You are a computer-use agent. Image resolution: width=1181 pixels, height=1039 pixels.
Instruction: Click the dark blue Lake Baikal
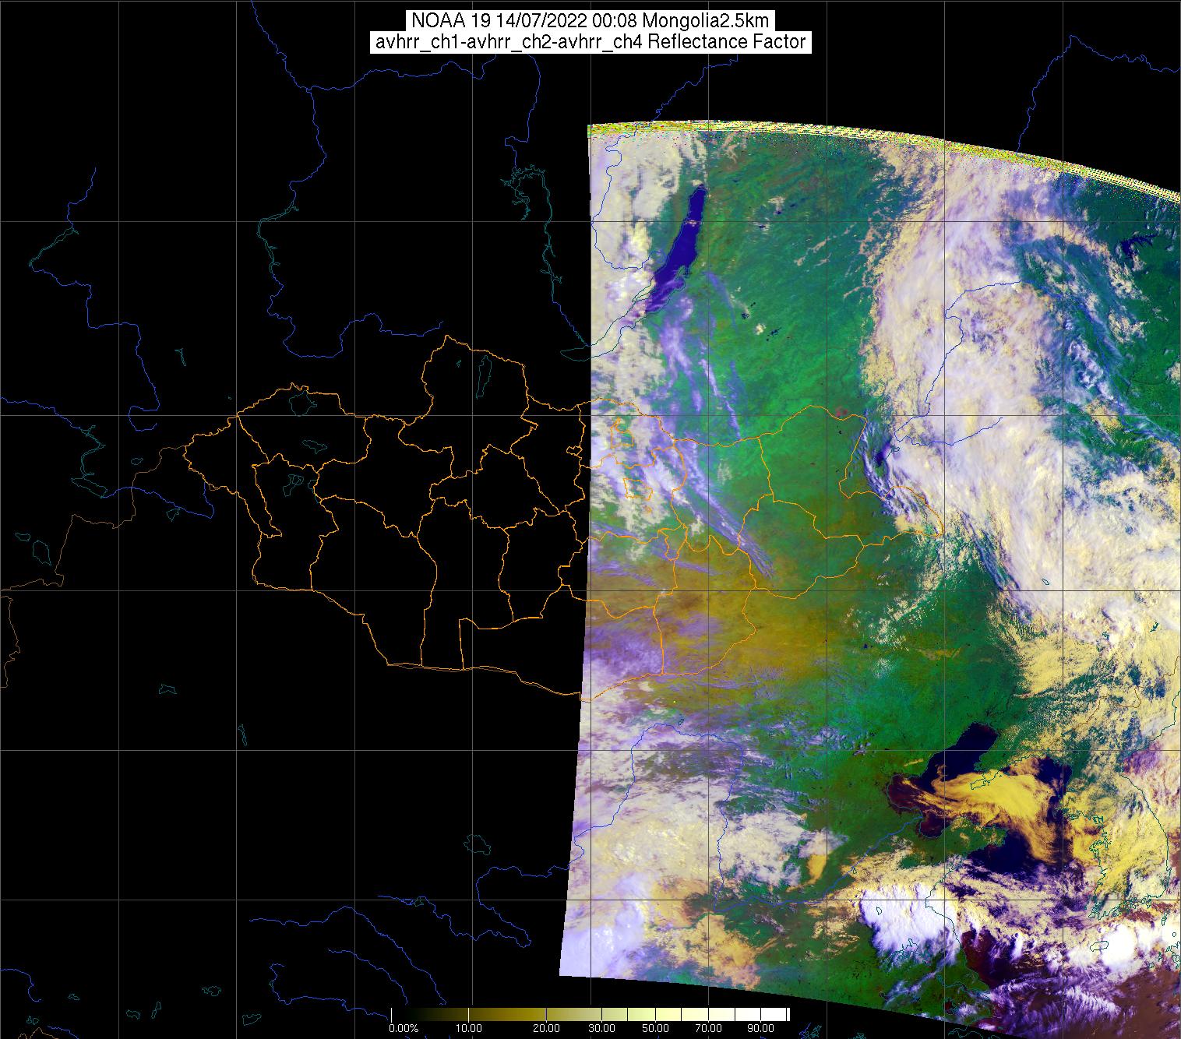(678, 249)
